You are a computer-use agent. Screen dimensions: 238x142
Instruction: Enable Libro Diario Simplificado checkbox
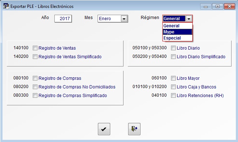pyautogui.click(x=173, y=57)
